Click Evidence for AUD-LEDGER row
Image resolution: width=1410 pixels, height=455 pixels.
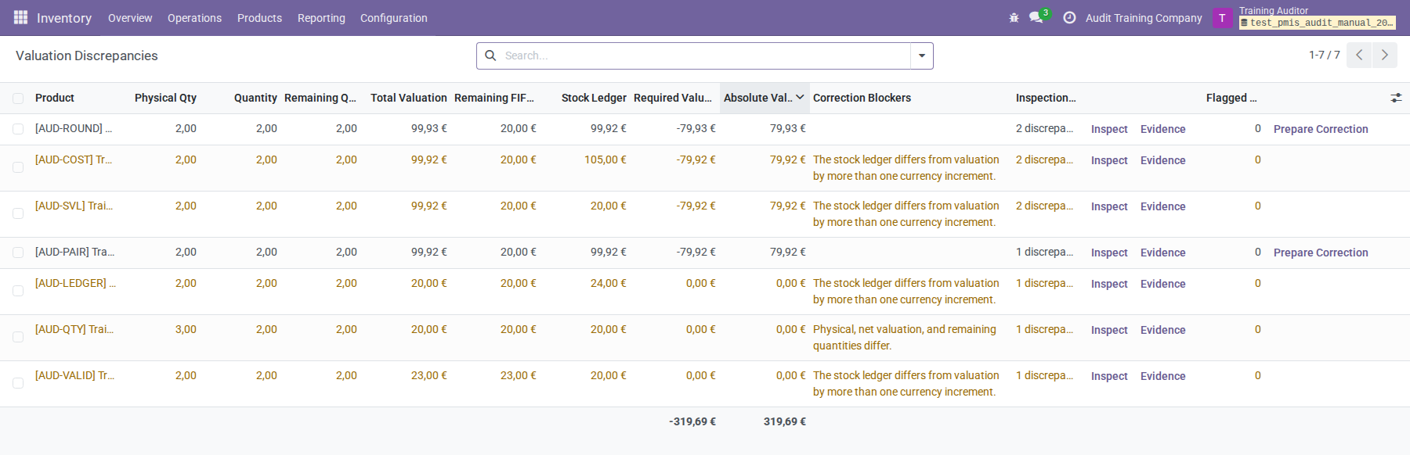[1162, 284]
